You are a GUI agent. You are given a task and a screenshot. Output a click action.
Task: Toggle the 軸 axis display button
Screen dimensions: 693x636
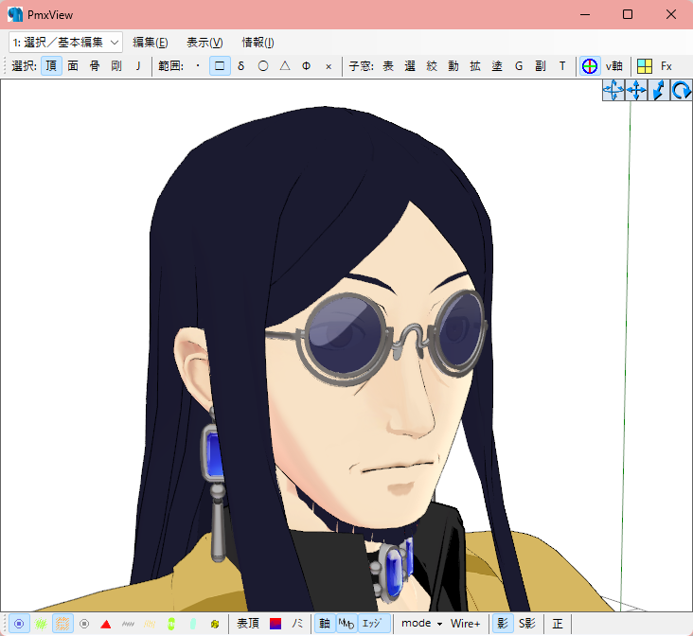pyautogui.click(x=325, y=624)
